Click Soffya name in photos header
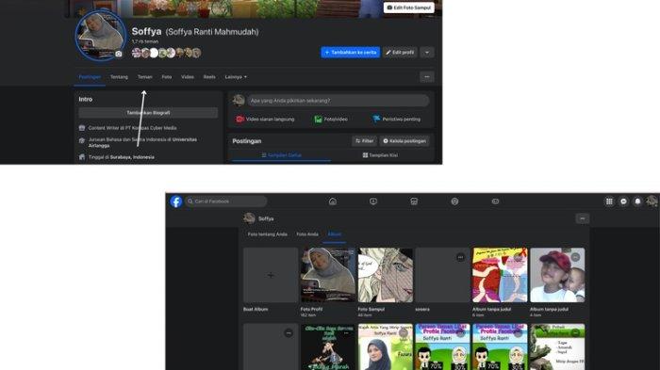The height and width of the screenshot is (370, 660). tap(266, 218)
